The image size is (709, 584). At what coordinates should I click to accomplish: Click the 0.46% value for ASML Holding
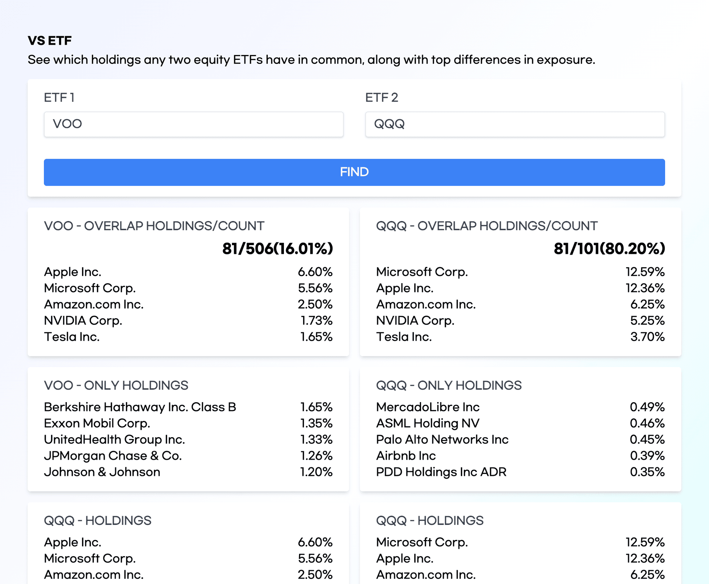coord(647,423)
